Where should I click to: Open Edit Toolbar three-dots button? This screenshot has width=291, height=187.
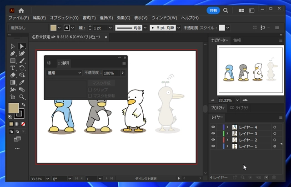17,149
